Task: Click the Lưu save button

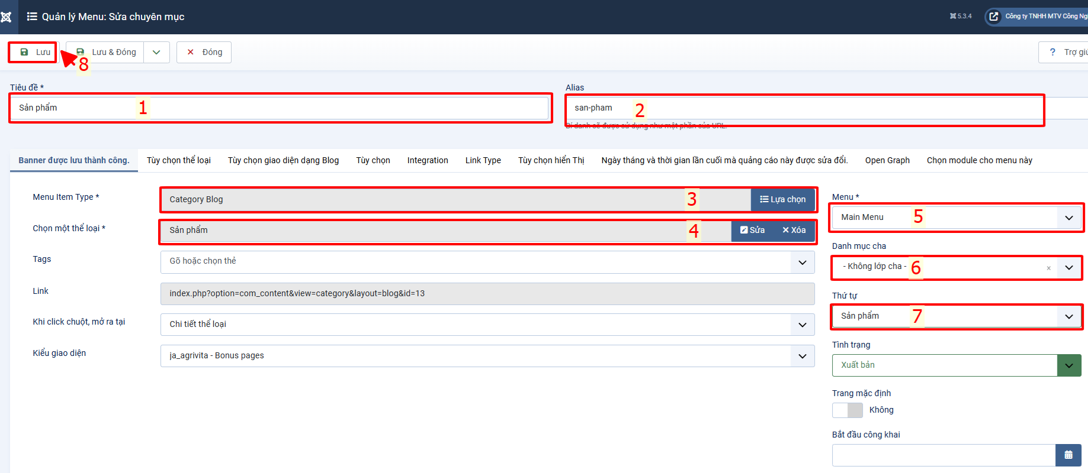Action: [34, 52]
